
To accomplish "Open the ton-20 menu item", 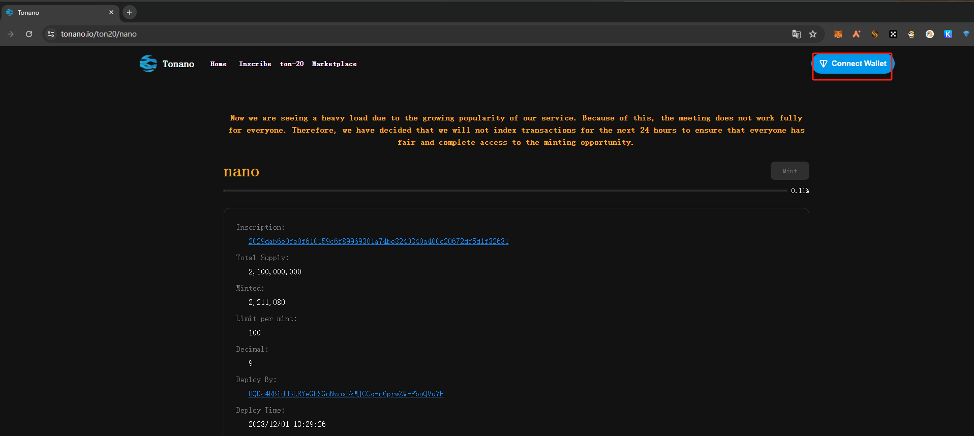I will pyautogui.click(x=292, y=64).
